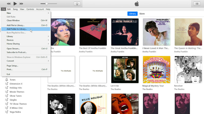Click Dimension X playlist icon
This screenshot has width=204, height=114.
(x=7, y=84)
